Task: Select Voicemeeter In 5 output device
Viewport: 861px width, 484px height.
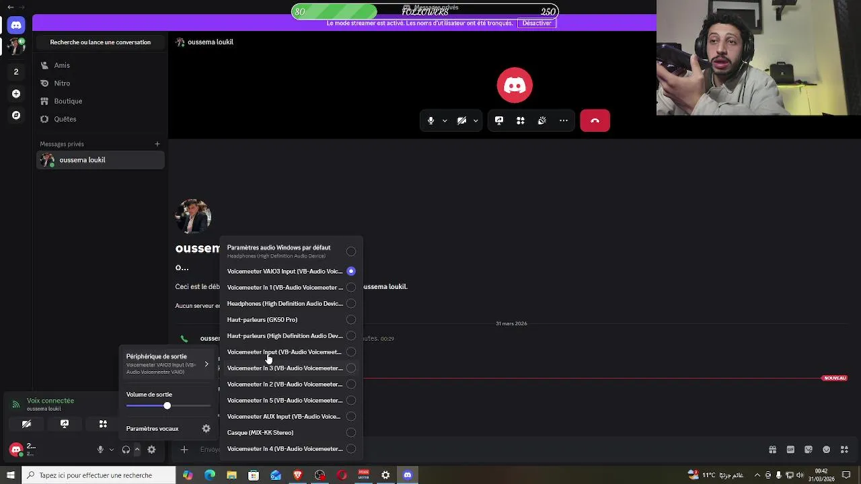Action: pyautogui.click(x=291, y=401)
